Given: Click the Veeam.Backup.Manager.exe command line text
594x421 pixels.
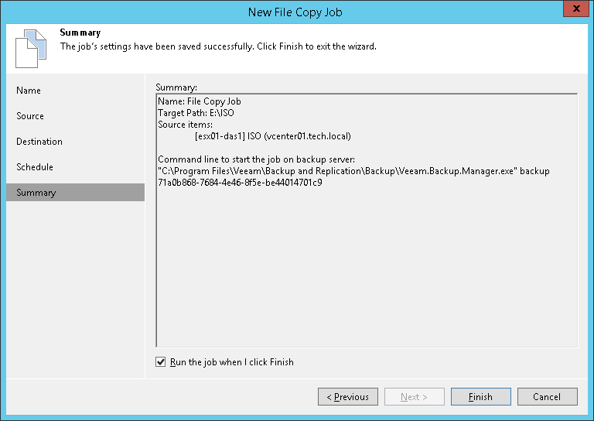Looking at the screenshot, I should [353, 171].
